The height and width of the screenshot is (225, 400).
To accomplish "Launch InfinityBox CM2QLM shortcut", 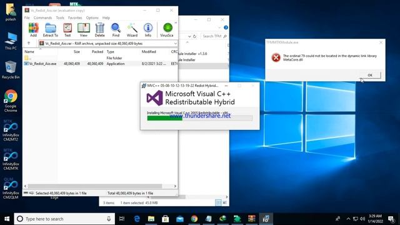I will [x=11, y=188].
